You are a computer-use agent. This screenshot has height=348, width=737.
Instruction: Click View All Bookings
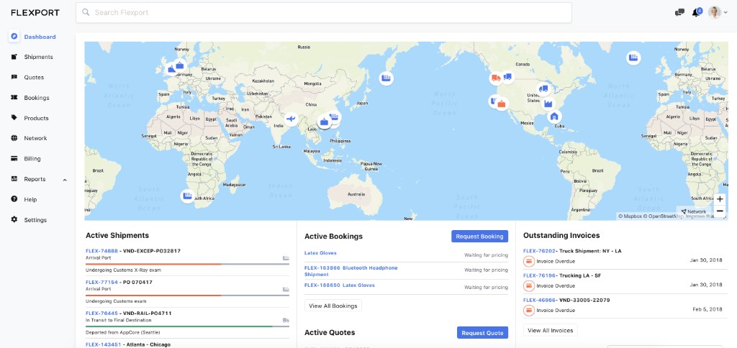[333, 306]
